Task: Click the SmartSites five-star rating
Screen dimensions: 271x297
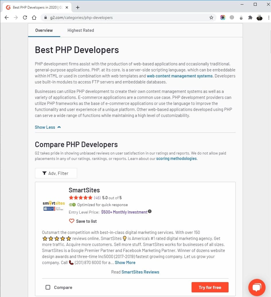Action: (81, 198)
